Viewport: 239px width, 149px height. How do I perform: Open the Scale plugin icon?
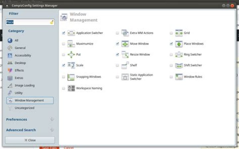[x=71, y=65]
